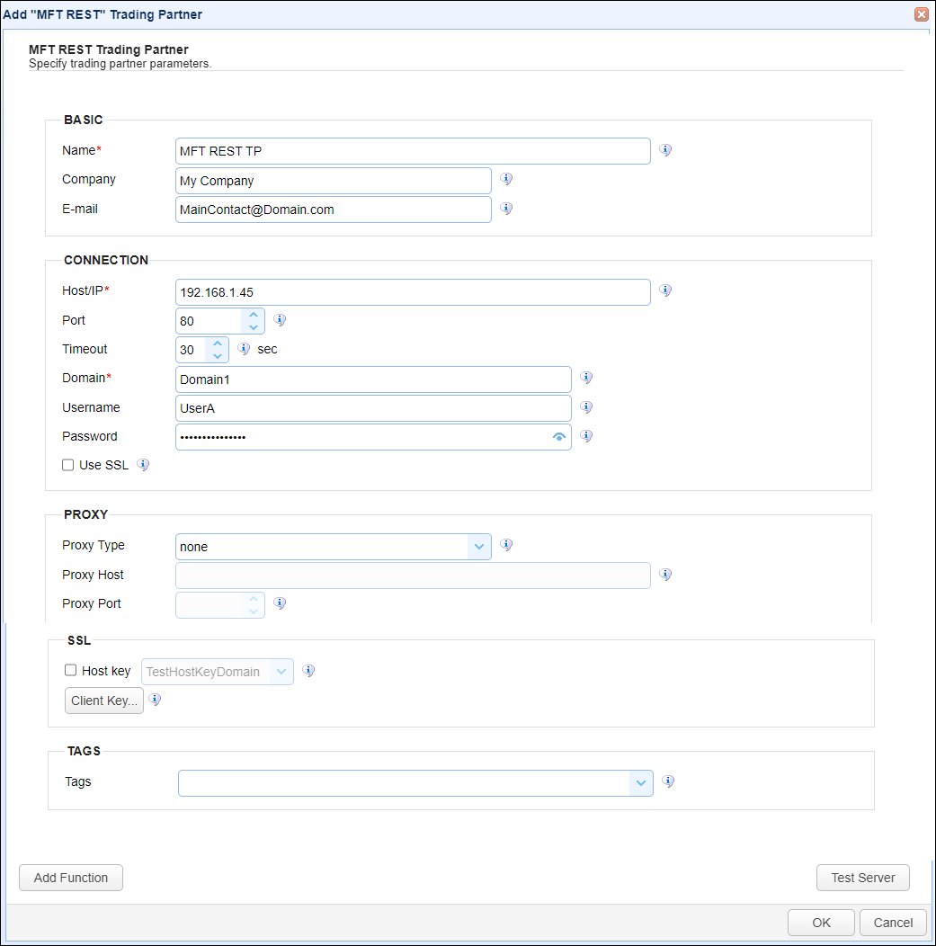
Task: Click the info icon beside Name field
Action: (665, 150)
